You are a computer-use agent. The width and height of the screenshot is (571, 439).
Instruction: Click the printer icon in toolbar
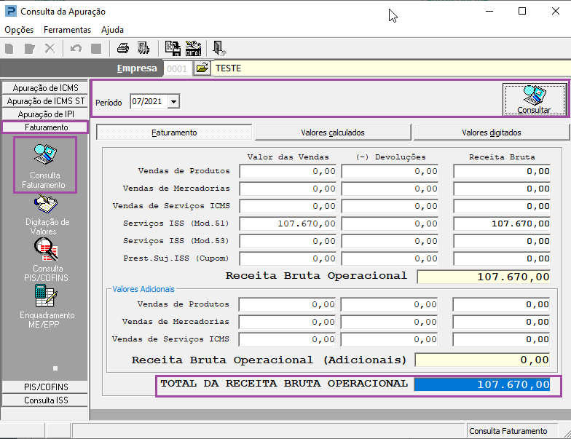122,48
